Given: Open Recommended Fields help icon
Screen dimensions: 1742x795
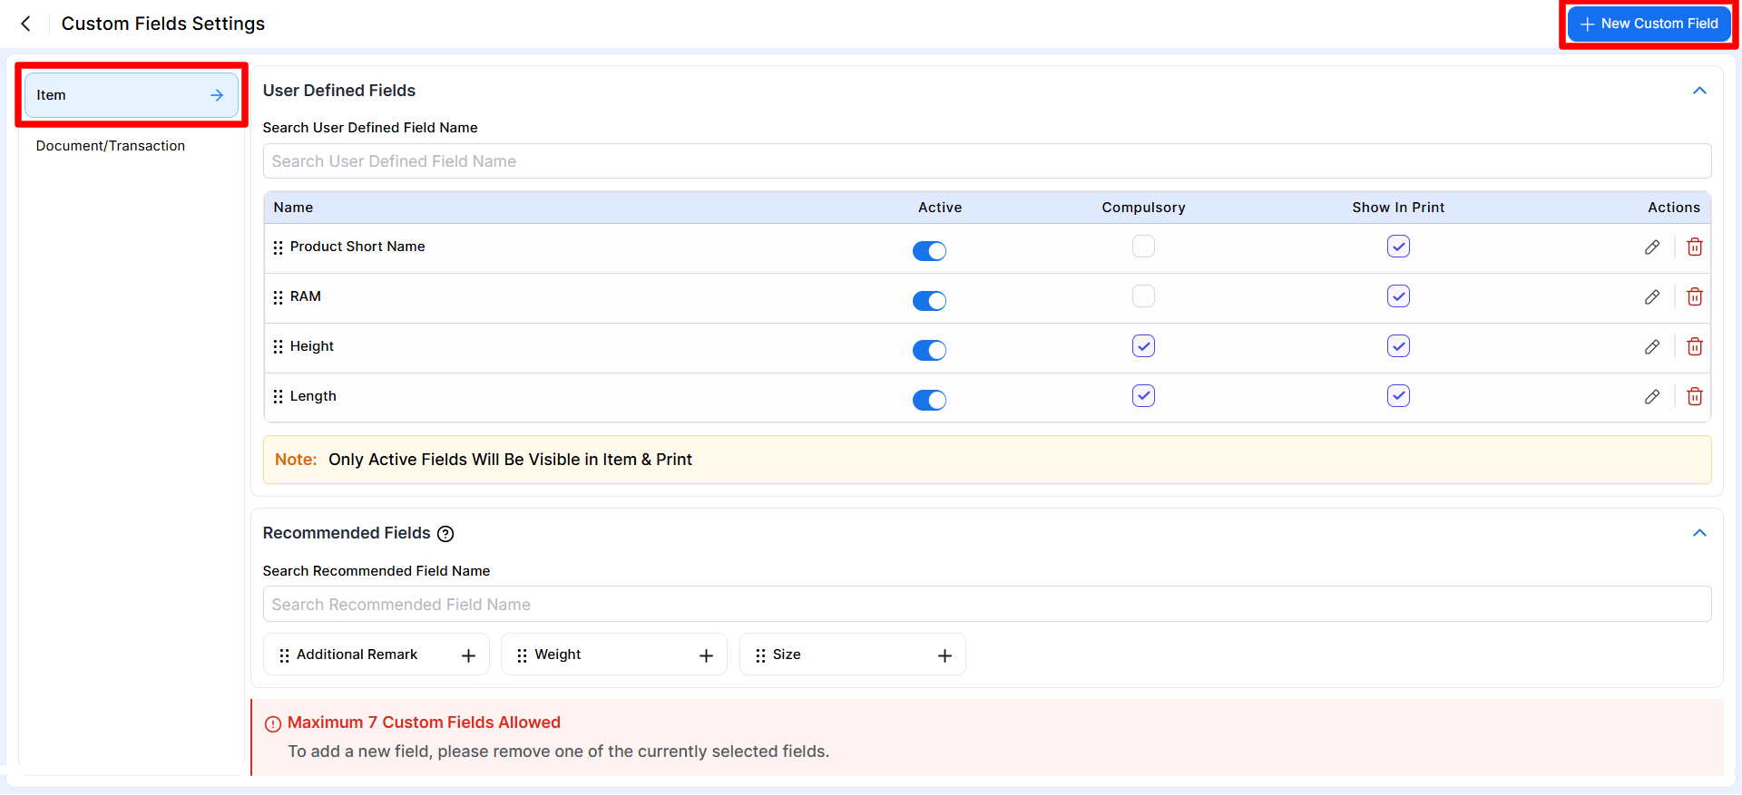Looking at the screenshot, I should (x=445, y=534).
